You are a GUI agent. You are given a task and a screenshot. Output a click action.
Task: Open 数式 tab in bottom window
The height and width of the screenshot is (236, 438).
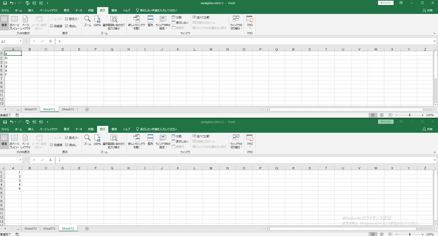point(66,129)
